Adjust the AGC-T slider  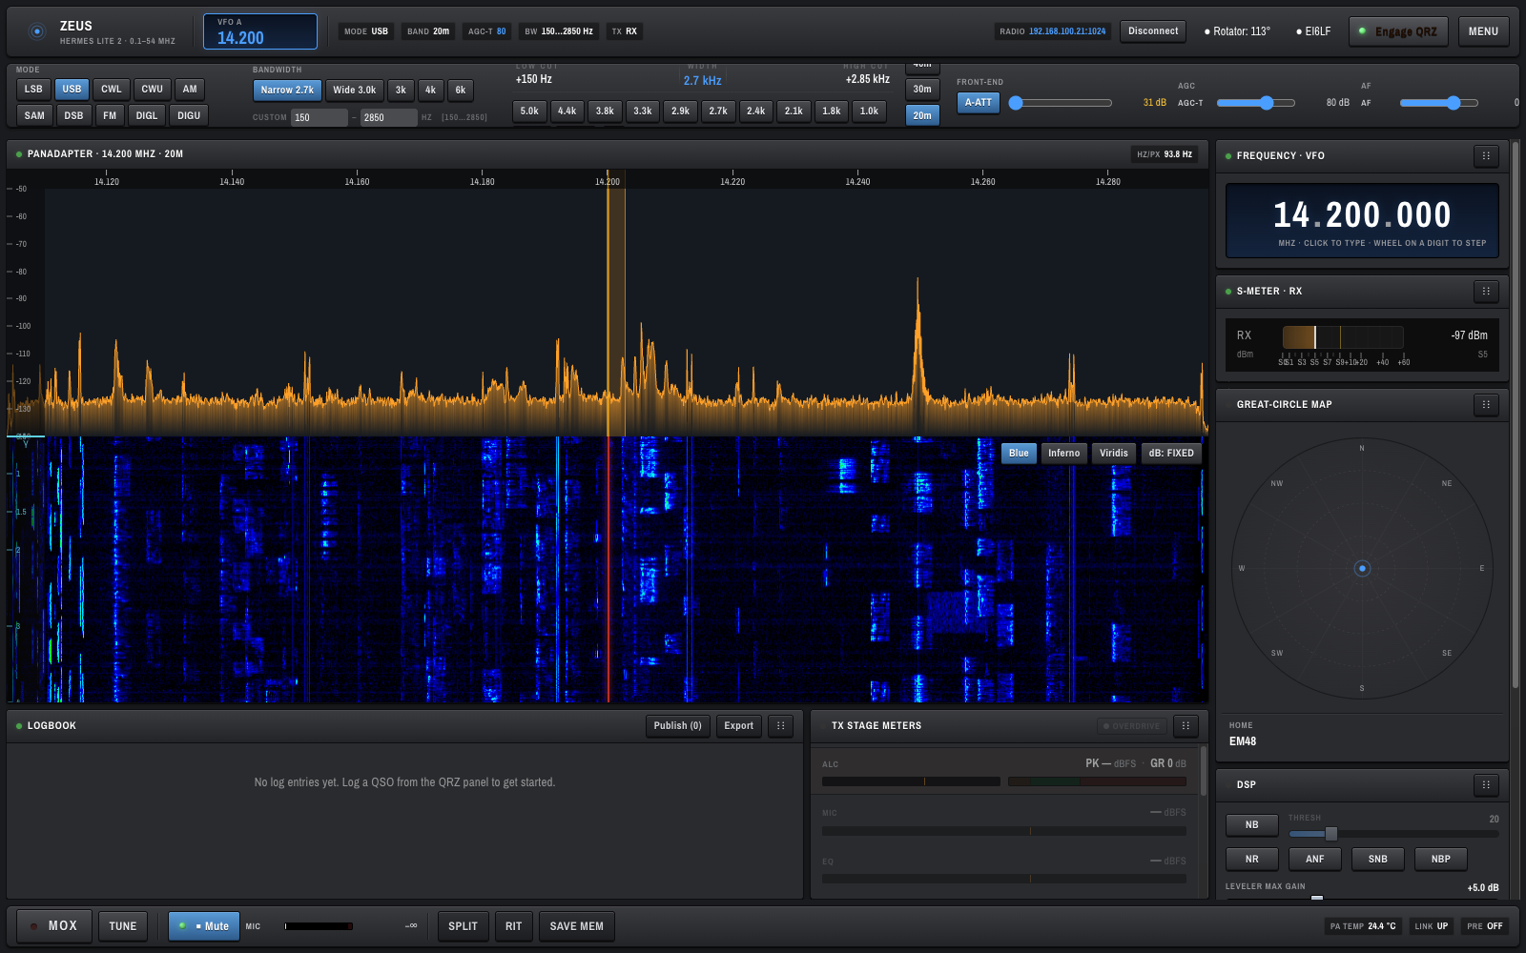tap(1255, 103)
